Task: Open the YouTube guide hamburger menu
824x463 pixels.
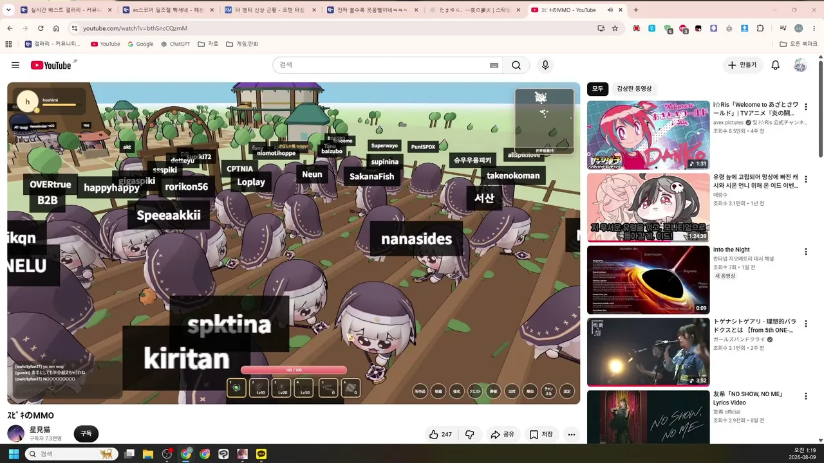Action: point(15,65)
